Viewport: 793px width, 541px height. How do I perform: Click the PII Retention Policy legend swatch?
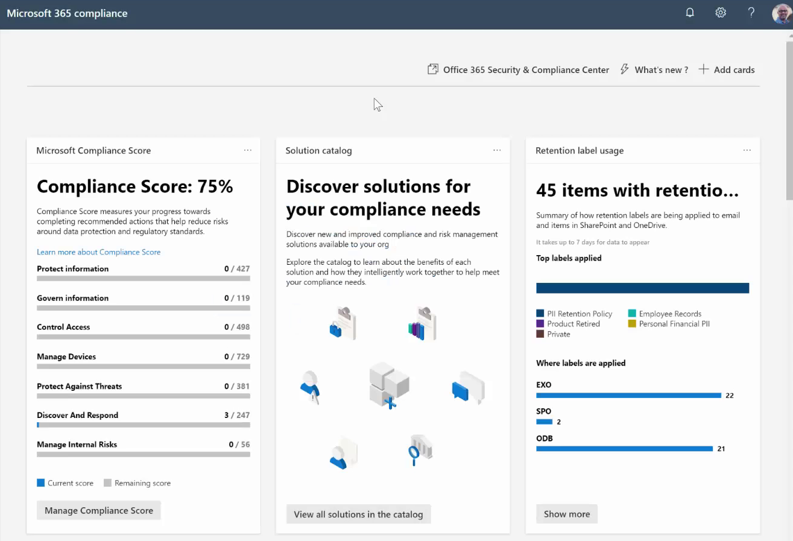tap(540, 314)
